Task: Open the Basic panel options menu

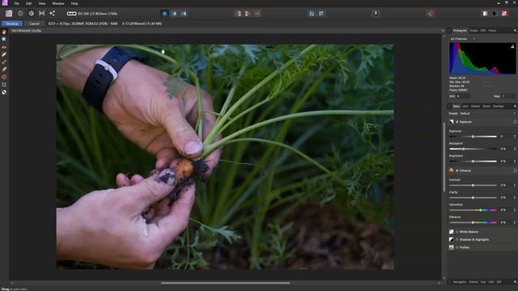Action: coord(515,106)
